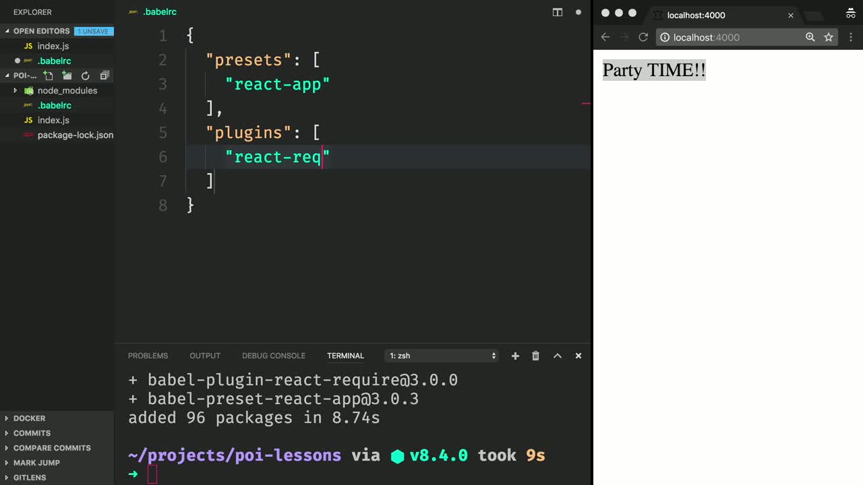Switch to the Debug Console tab
Screen dimensions: 863x485
tap(273, 356)
